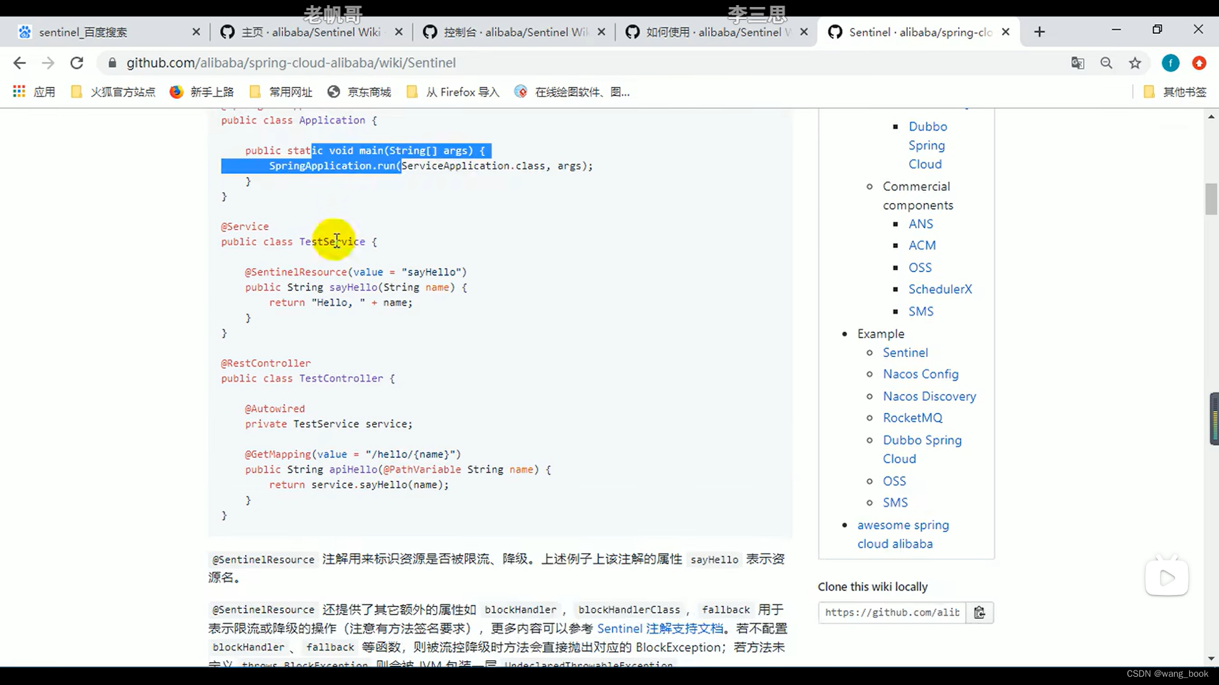Open the ANS link
Viewport: 1219px width, 685px height.
tap(921, 224)
